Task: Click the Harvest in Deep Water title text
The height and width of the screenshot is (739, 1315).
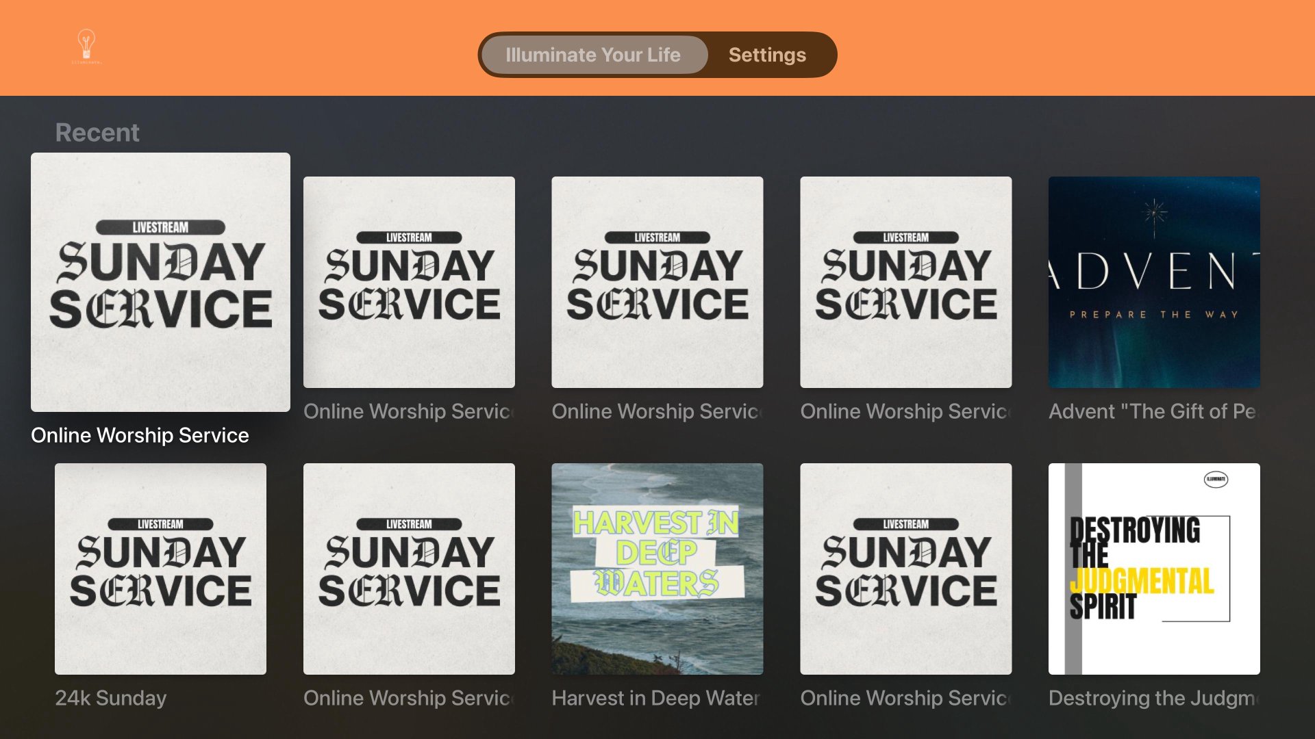Action: [x=655, y=698]
